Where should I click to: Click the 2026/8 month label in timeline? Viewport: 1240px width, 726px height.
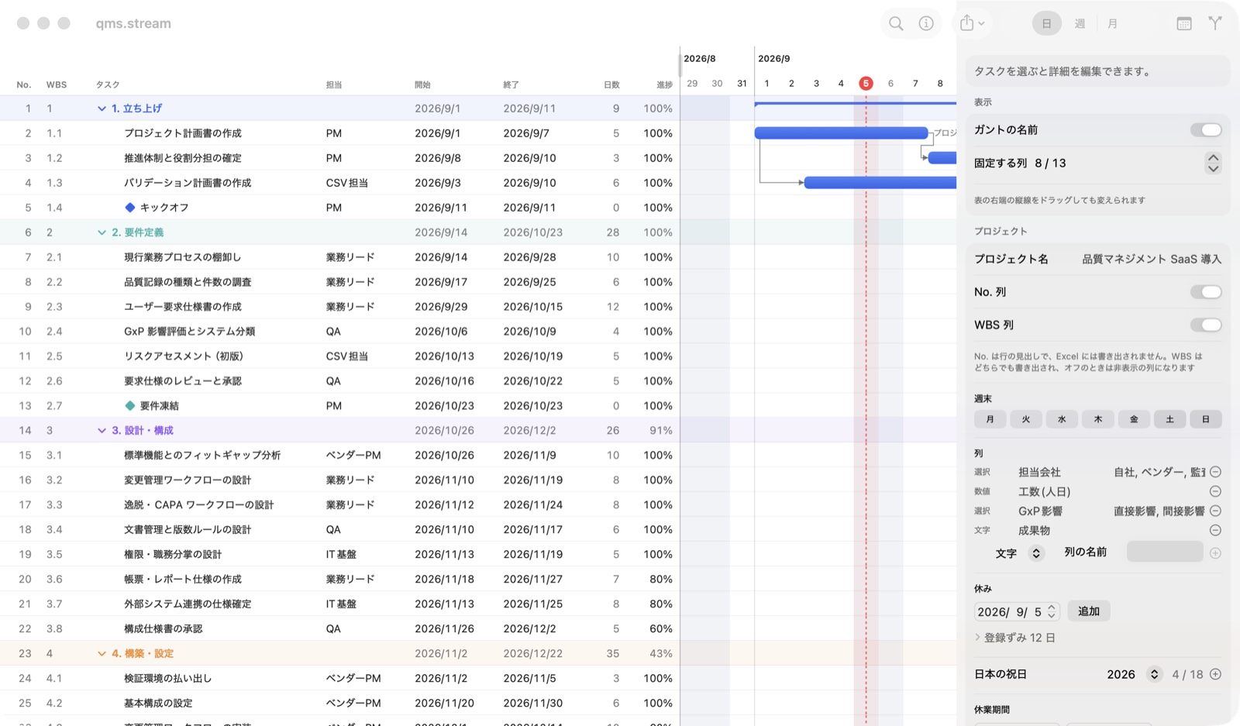(700, 59)
